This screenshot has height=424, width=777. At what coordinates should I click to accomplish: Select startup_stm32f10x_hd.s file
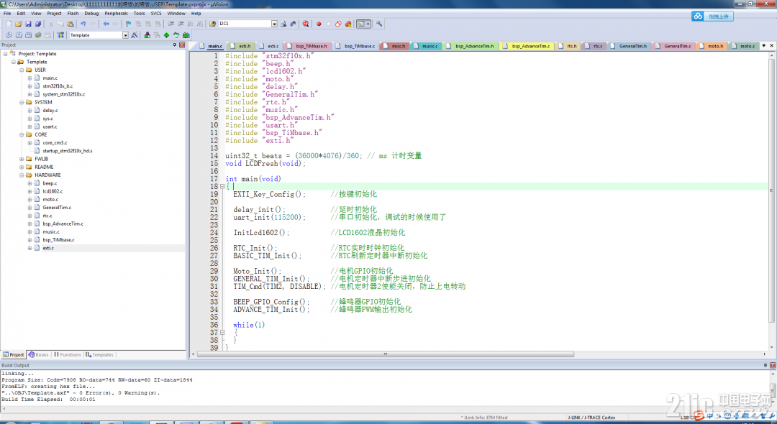click(x=68, y=151)
